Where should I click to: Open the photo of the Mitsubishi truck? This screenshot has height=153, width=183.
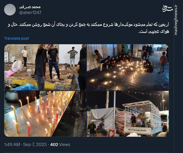[128, 114]
